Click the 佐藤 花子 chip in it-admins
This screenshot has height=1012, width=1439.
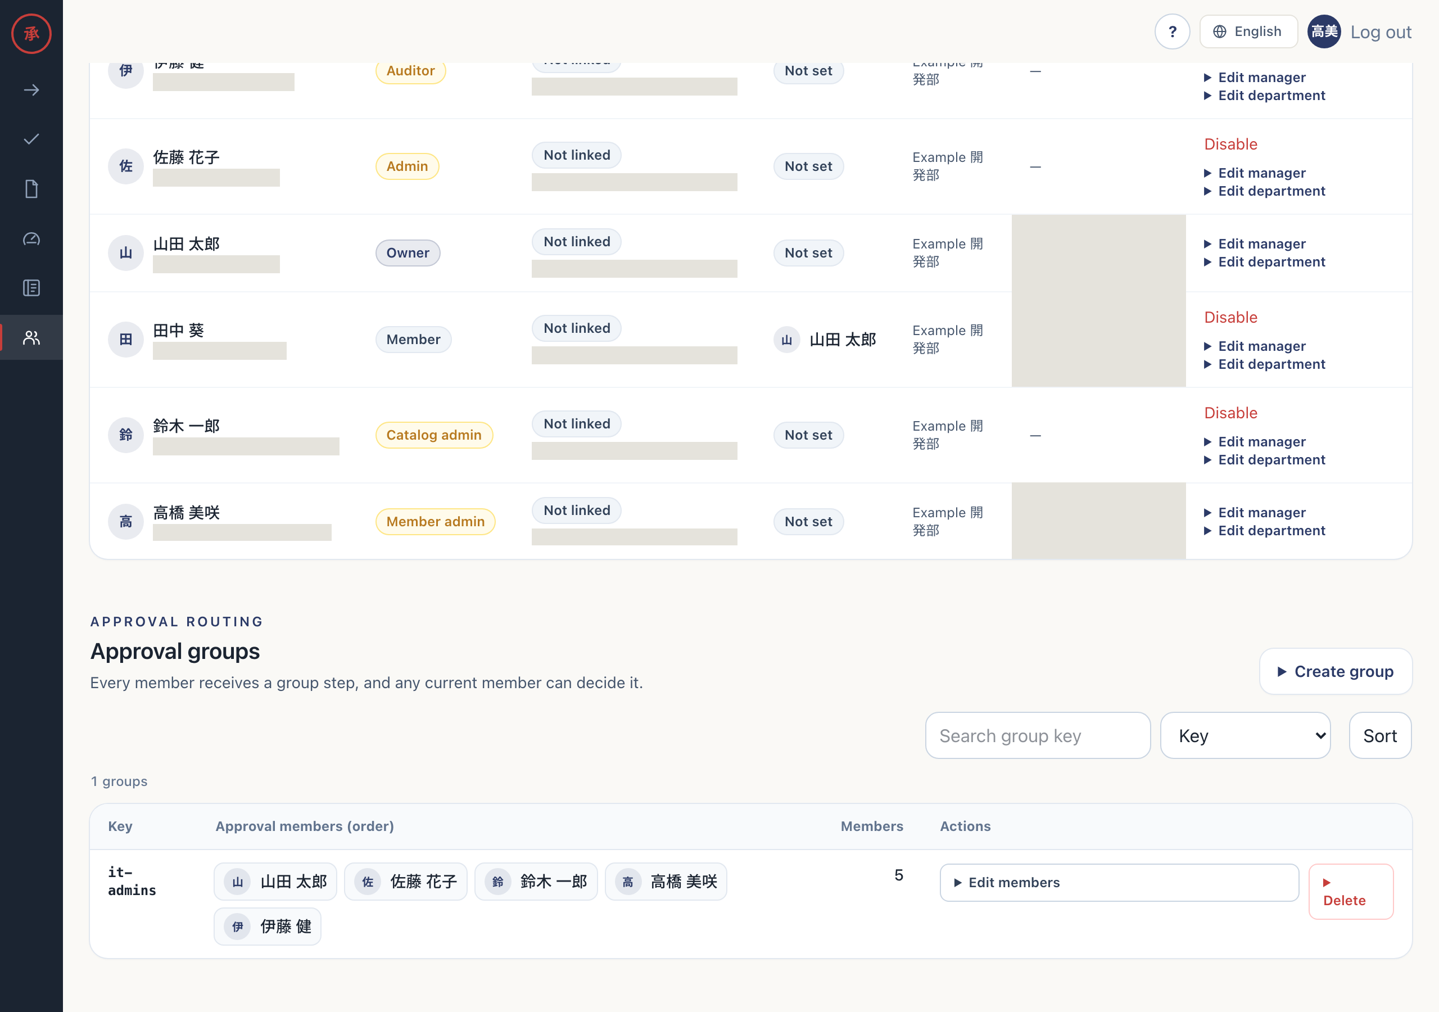[405, 882]
